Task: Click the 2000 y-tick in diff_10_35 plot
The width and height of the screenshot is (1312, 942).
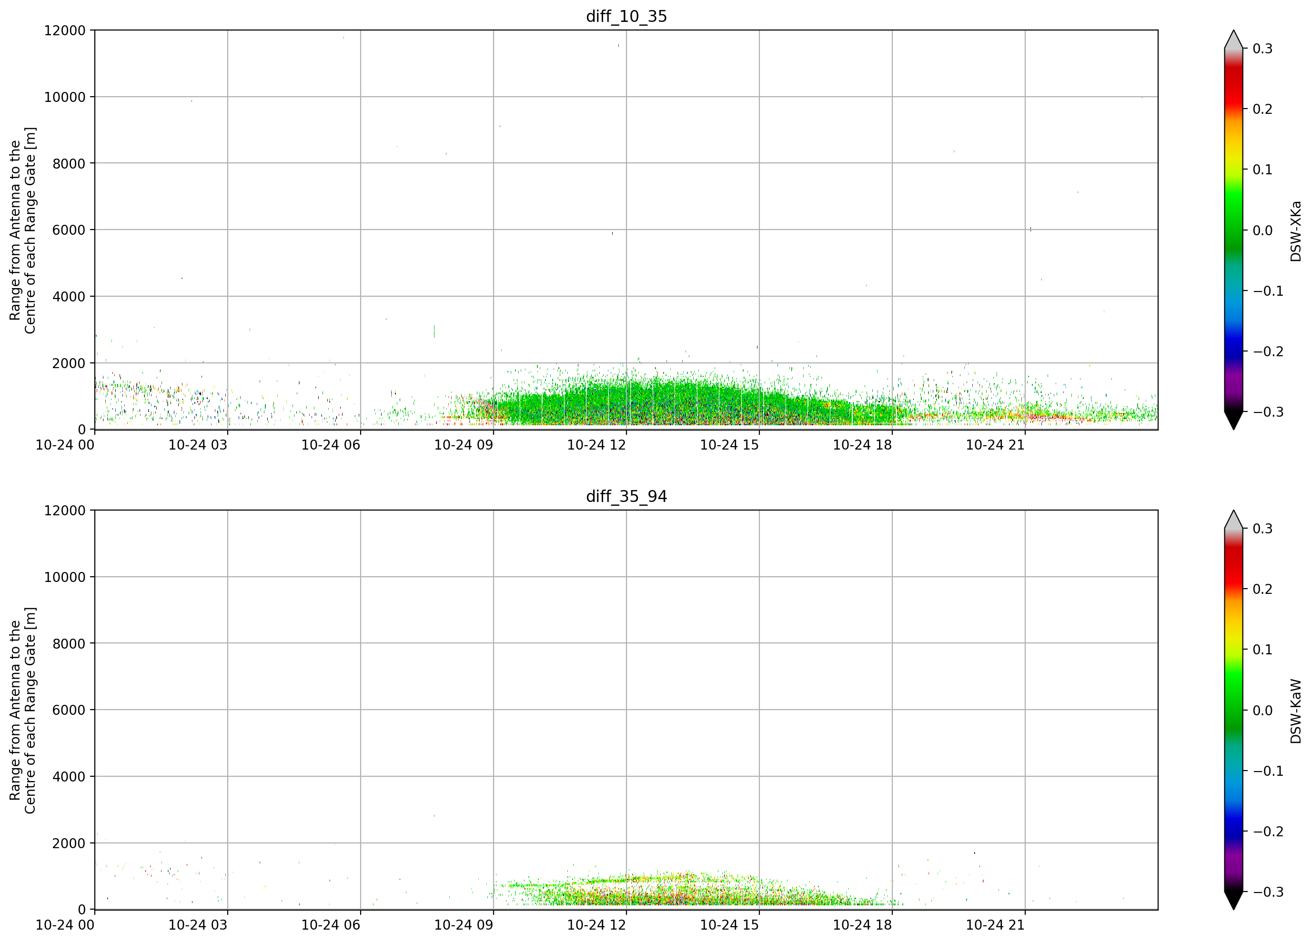Action: (69, 363)
